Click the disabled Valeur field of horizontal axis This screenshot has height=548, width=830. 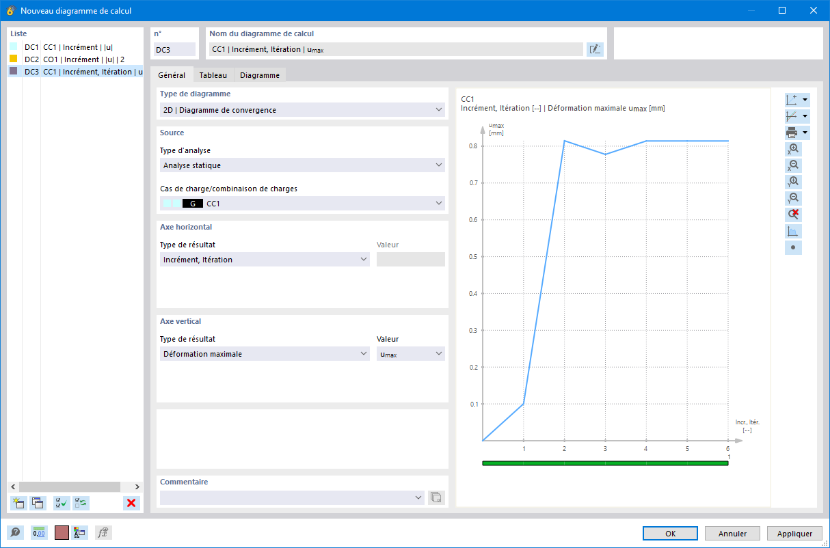coord(411,259)
